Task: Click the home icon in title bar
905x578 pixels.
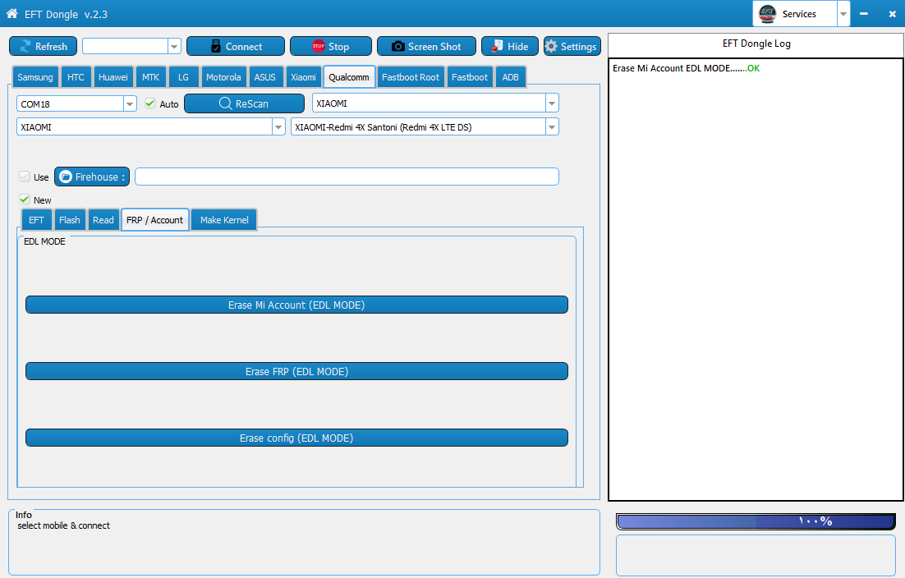Action: (x=11, y=13)
